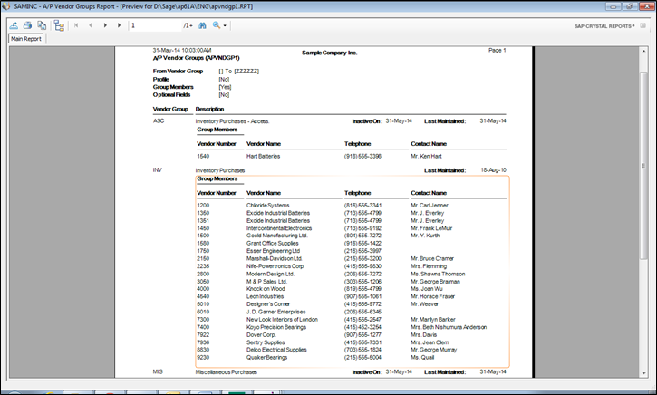Click contact name Mrs. Beth Nishumura Anderson

point(449,327)
